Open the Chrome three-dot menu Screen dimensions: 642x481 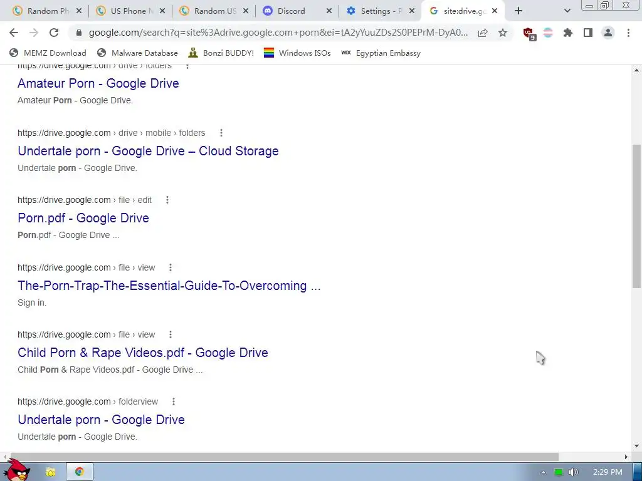628,33
